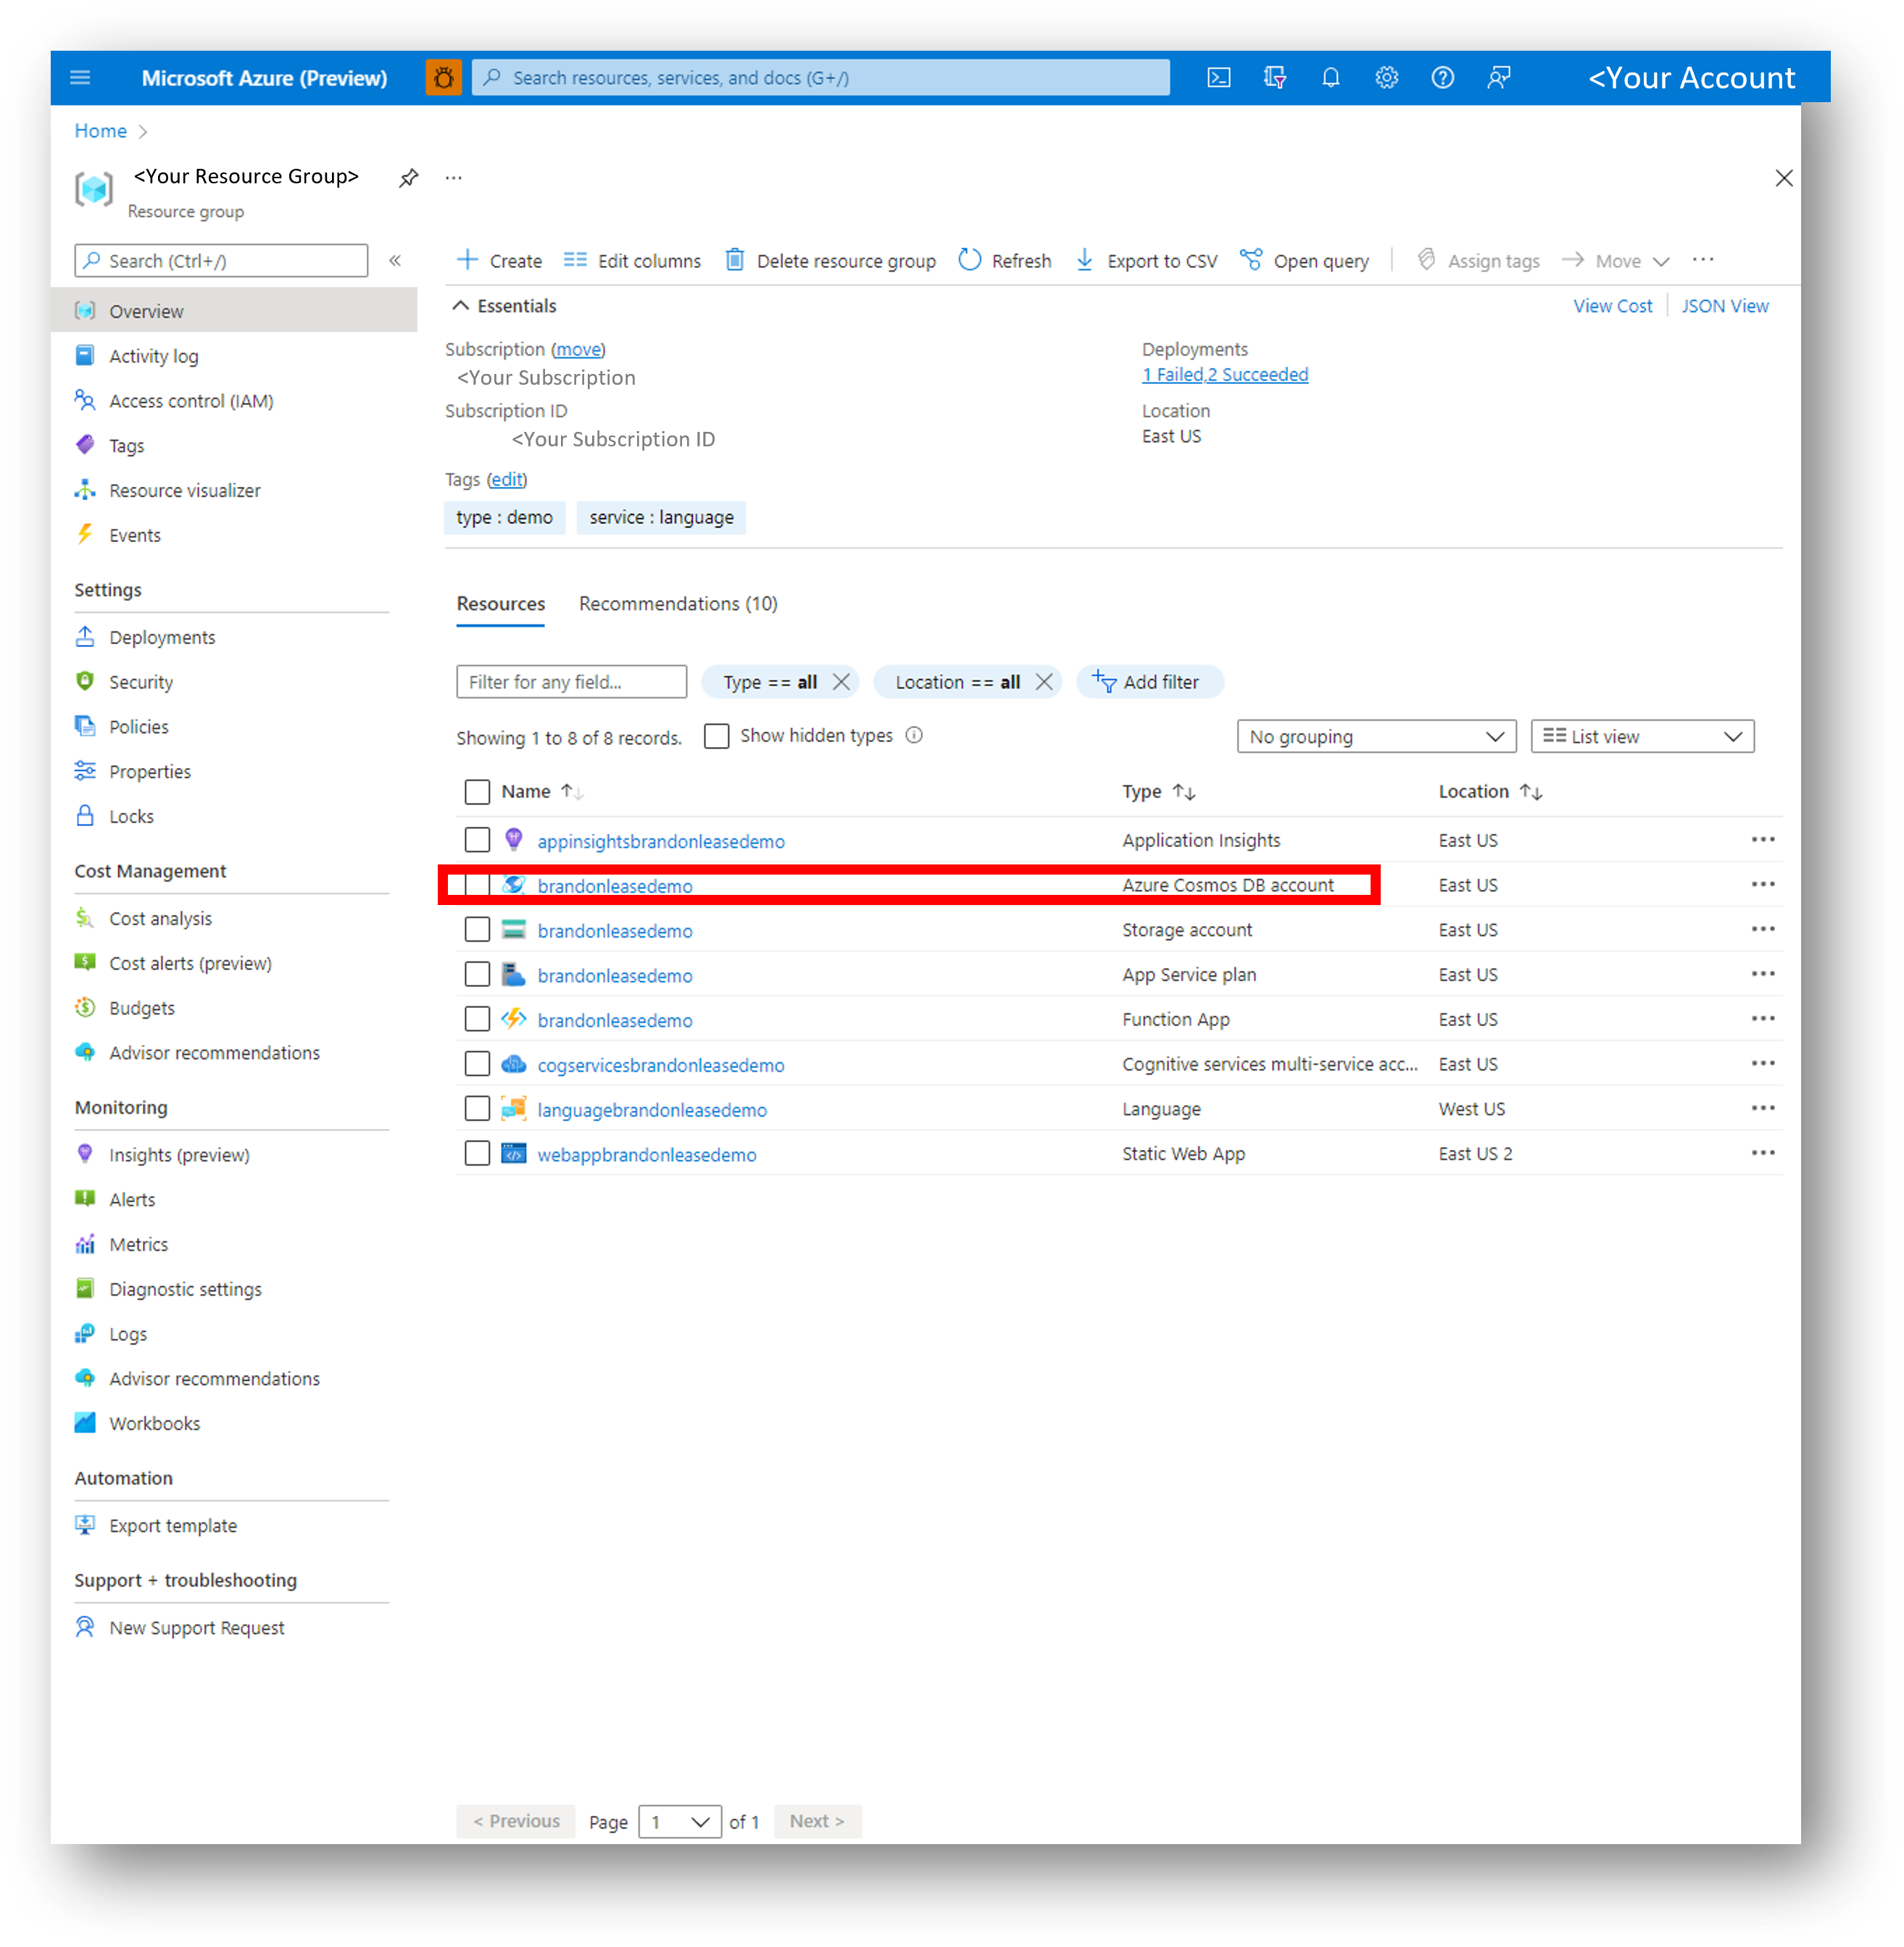
Task: Click the notifications bell icon
Action: coord(1330,78)
